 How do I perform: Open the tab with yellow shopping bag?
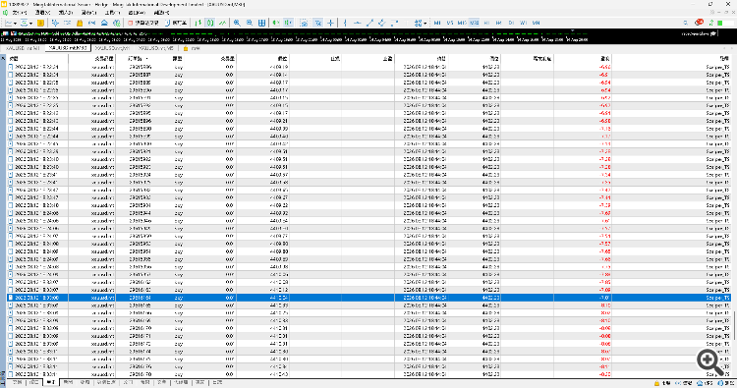192,48
